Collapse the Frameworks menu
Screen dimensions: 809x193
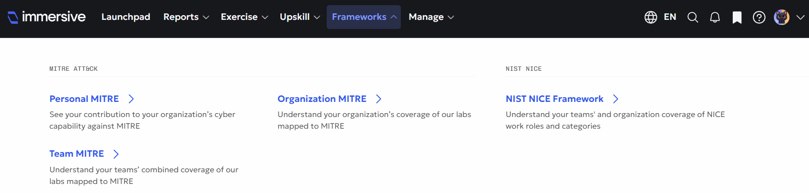(x=364, y=17)
